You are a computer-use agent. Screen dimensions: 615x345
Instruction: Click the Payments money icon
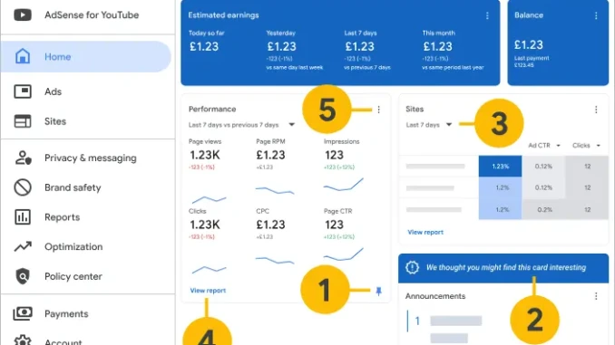click(x=23, y=313)
